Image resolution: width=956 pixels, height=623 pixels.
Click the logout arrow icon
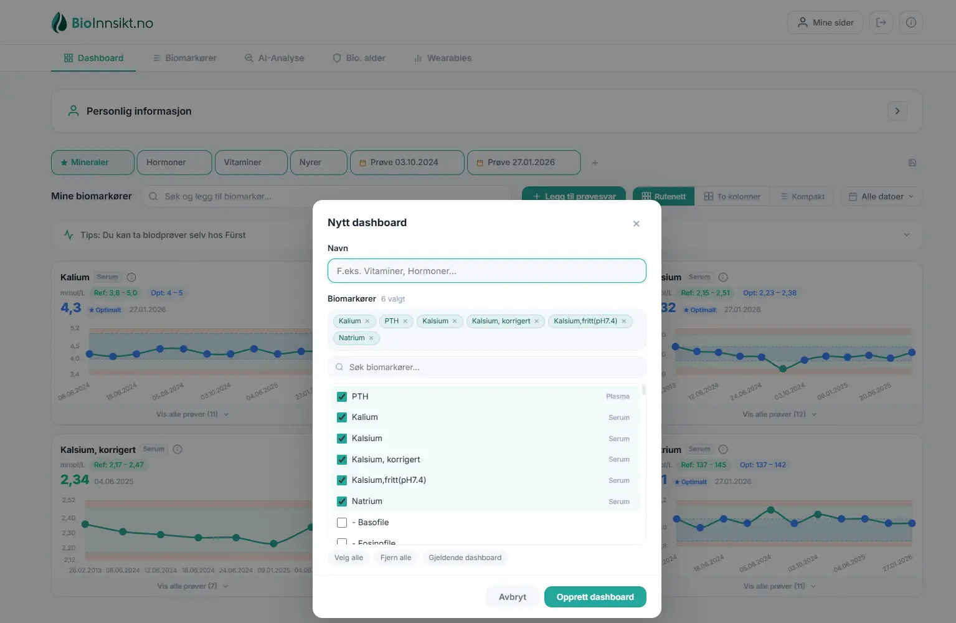[881, 22]
